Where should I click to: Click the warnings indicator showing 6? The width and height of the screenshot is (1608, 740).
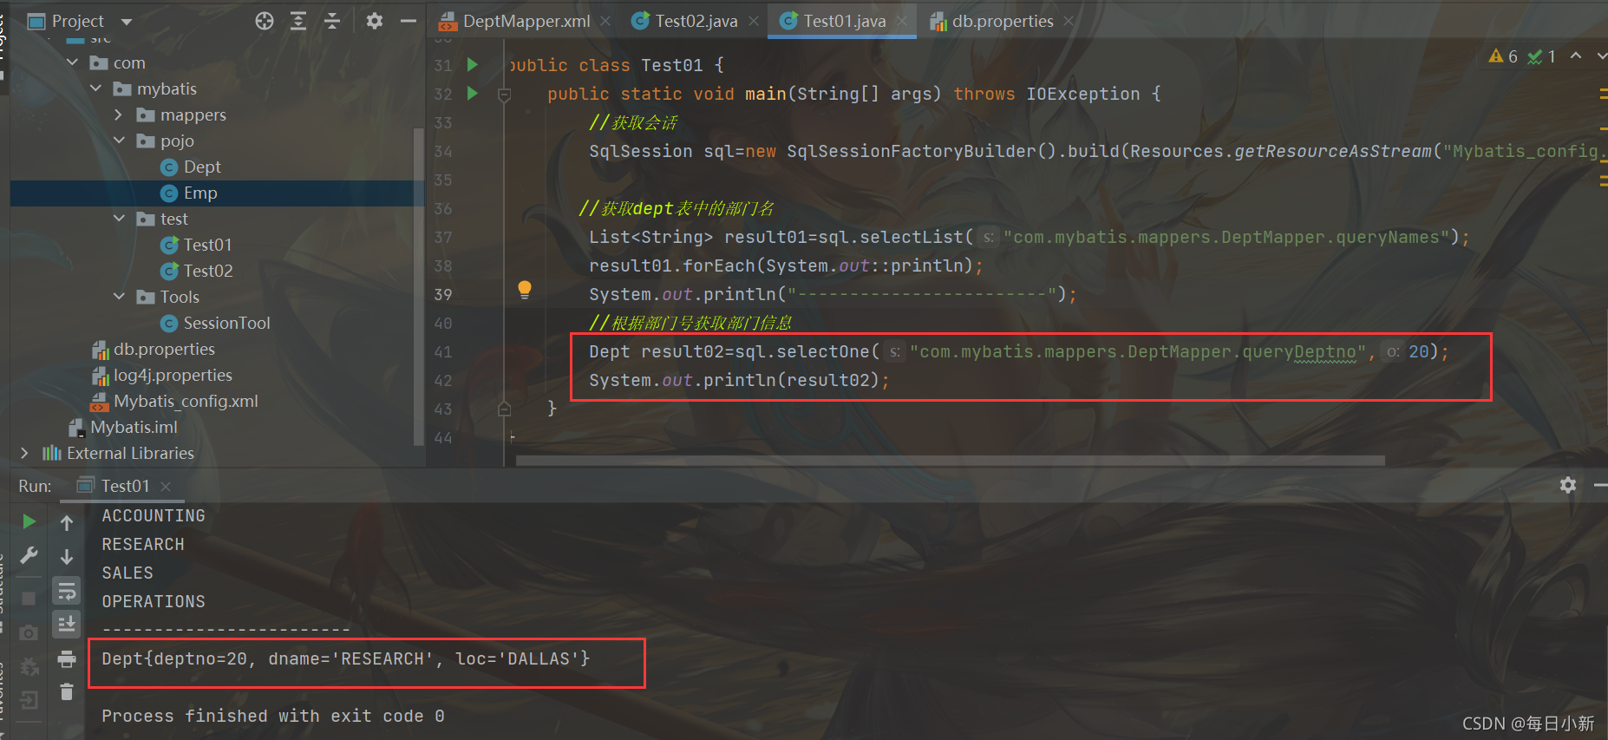coord(1503,56)
